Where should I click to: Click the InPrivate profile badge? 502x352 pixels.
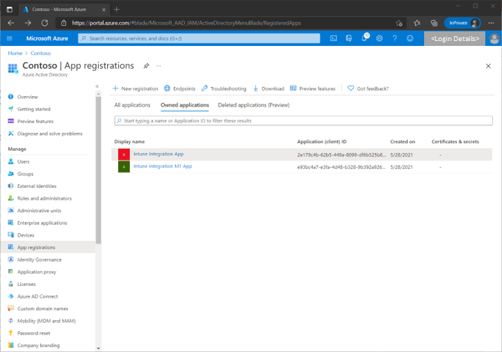(462, 23)
